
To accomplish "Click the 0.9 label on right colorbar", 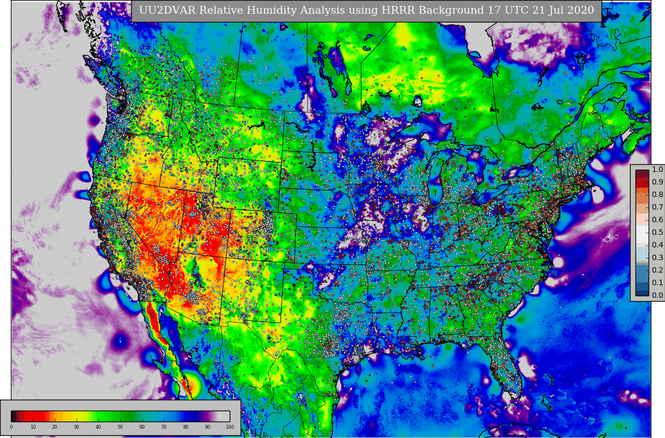I will (657, 182).
